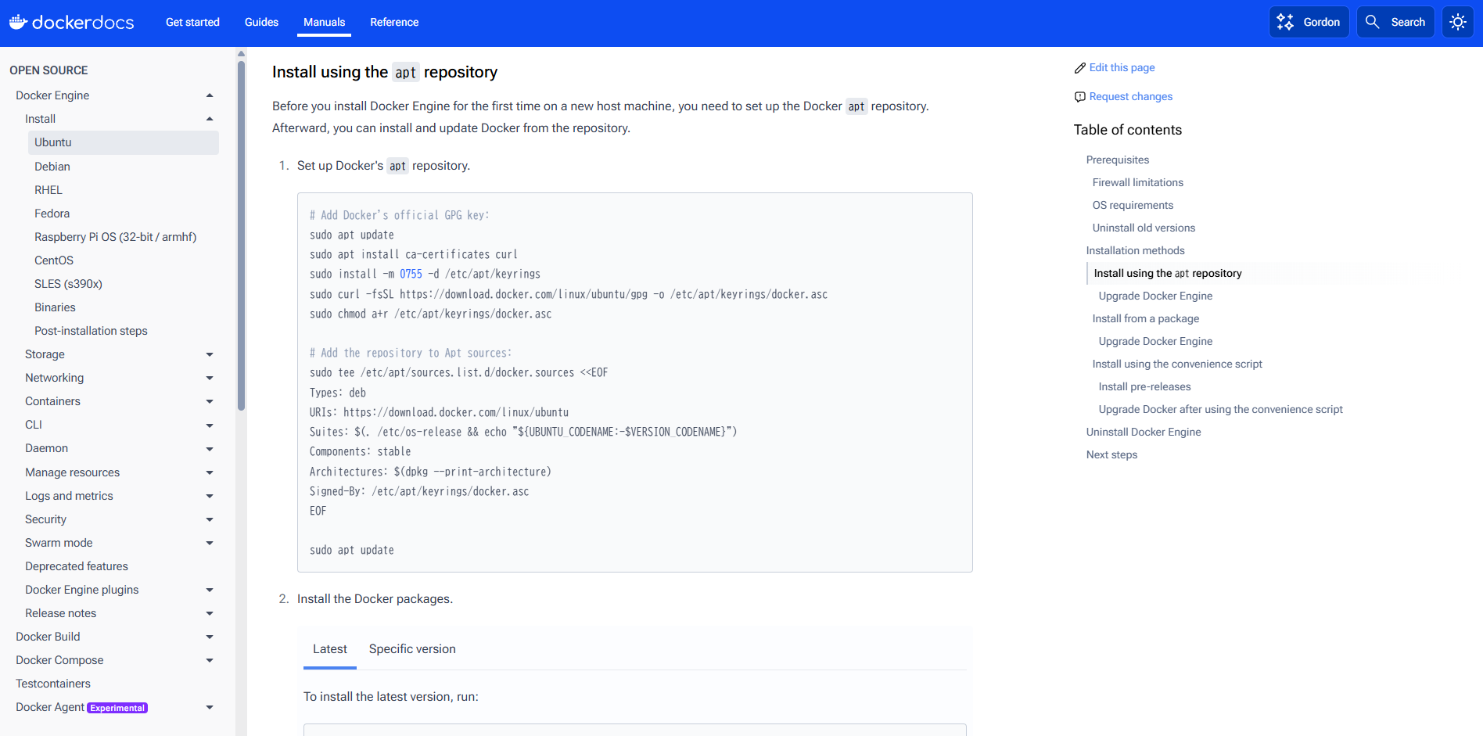Jump to Uninstall old versions section
1483x736 pixels.
[x=1144, y=228]
